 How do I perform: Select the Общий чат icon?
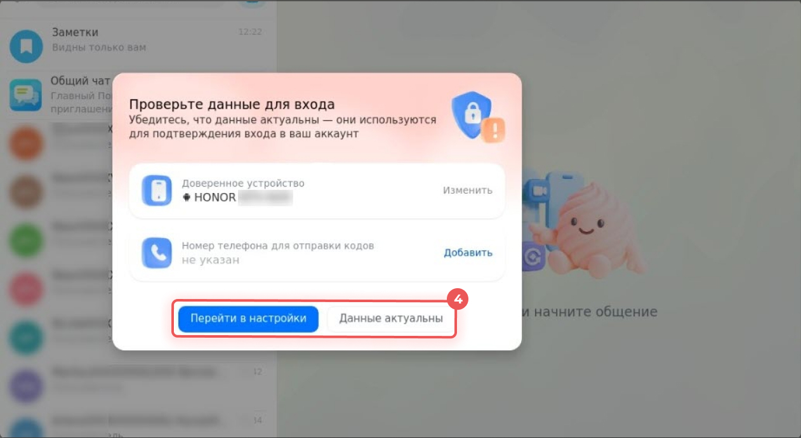point(26,95)
